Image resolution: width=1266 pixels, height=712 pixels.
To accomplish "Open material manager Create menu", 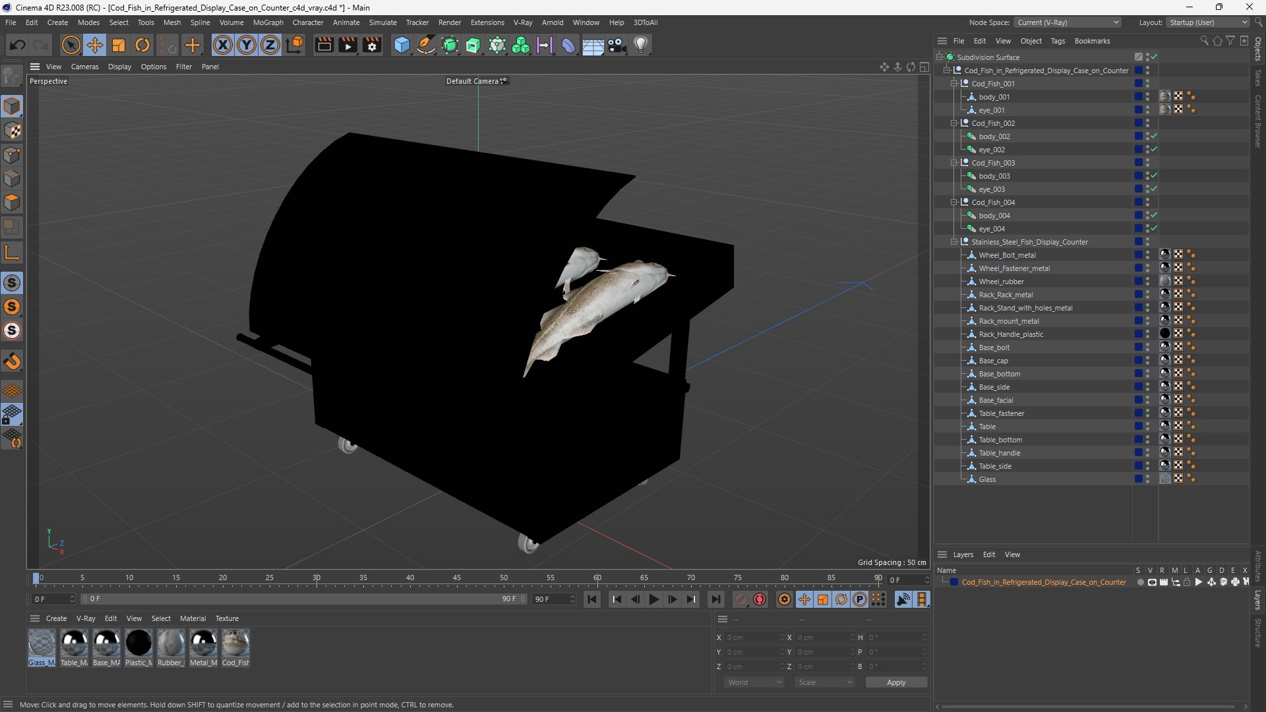I will click(x=56, y=618).
